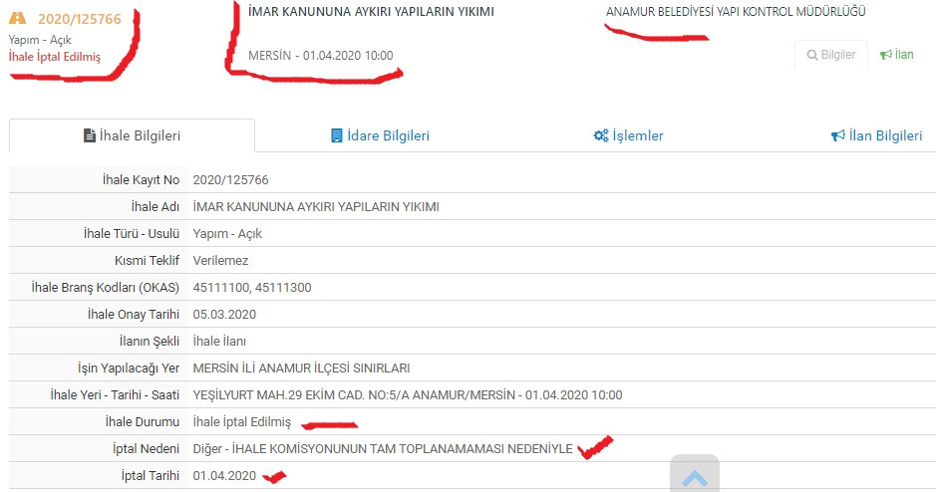Click the İptal Tarihi label

click(x=151, y=475)
